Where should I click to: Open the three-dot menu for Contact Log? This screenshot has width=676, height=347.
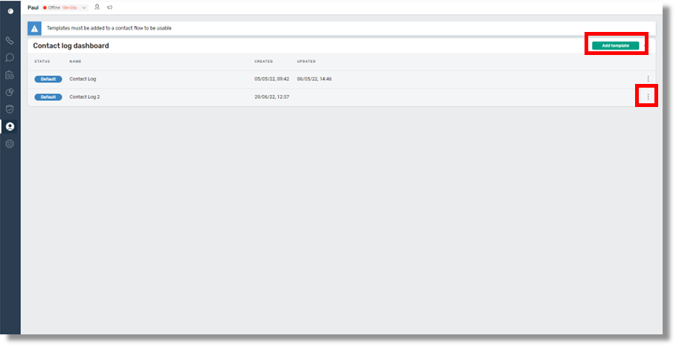pos(648,79)
